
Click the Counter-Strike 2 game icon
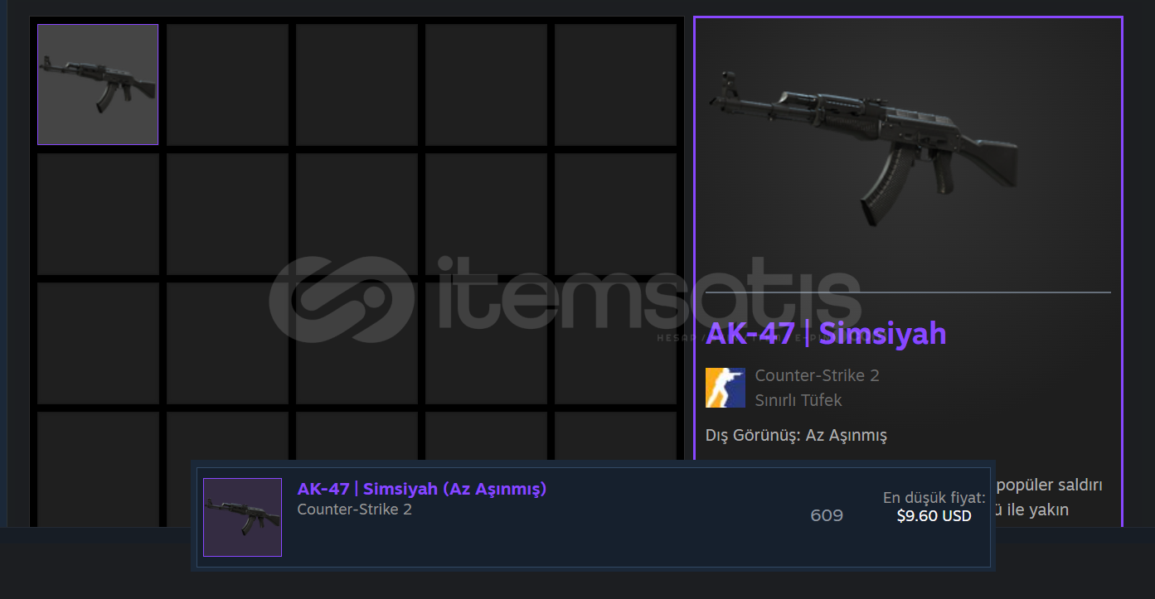tap(726, 388)
